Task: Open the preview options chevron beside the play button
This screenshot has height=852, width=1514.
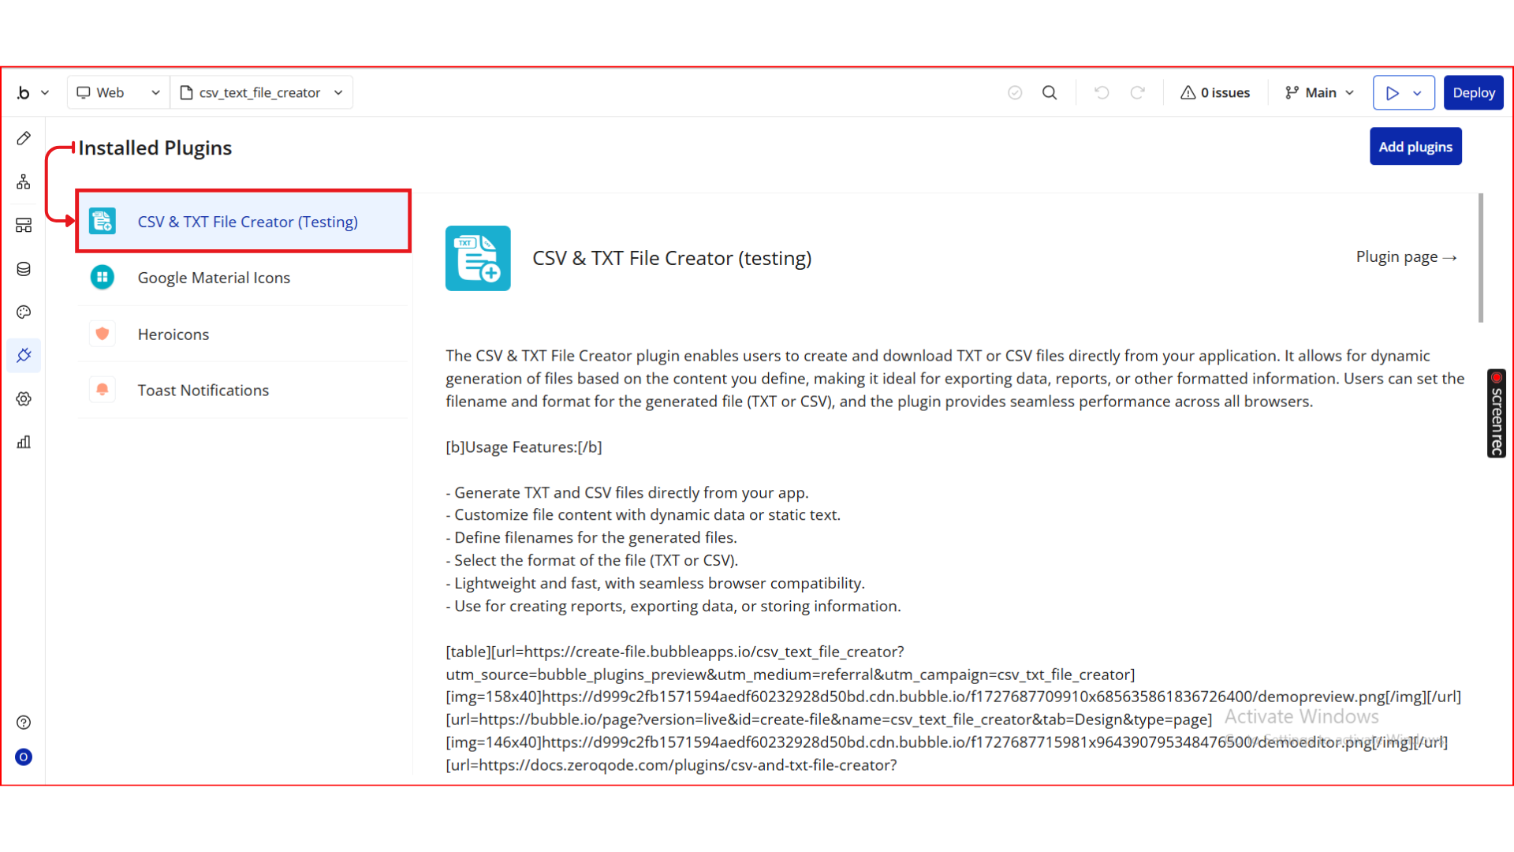Action: pyautogui.click(x=1418, y=93)
